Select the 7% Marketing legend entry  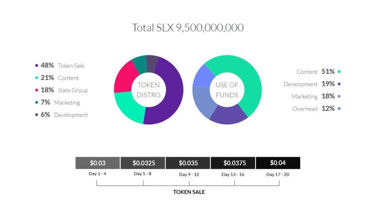58,102
